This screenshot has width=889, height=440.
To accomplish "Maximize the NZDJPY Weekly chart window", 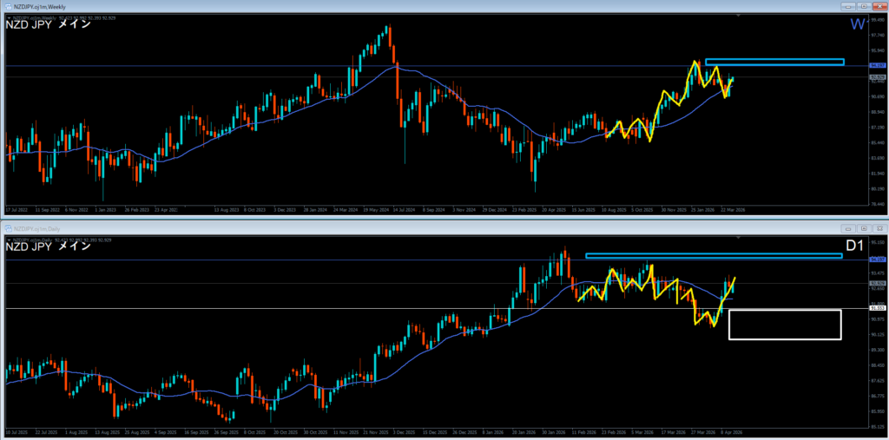I will (x=865, y=6).
